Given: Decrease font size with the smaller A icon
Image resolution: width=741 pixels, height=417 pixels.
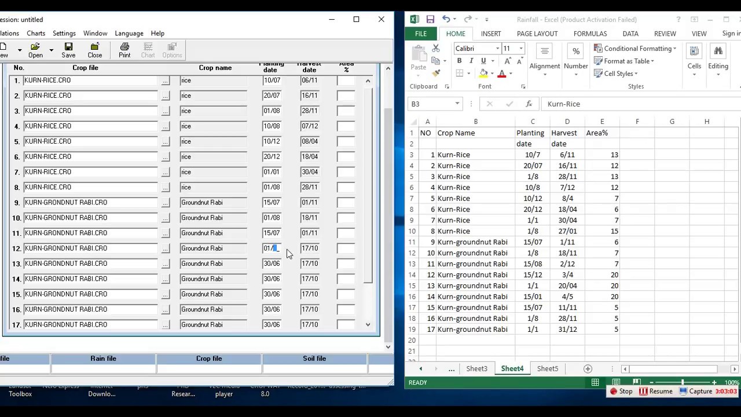Looking at the screenshot, I should pyautogui.click(x=520, y=61).
